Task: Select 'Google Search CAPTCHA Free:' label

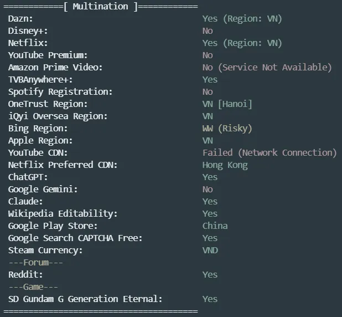Action: click(x=75, y=238)
